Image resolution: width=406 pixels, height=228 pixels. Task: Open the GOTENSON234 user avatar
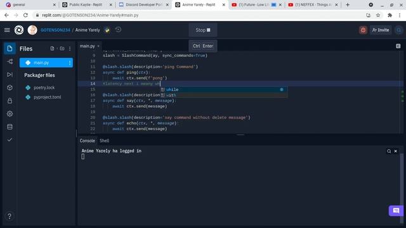pos(32,30)
